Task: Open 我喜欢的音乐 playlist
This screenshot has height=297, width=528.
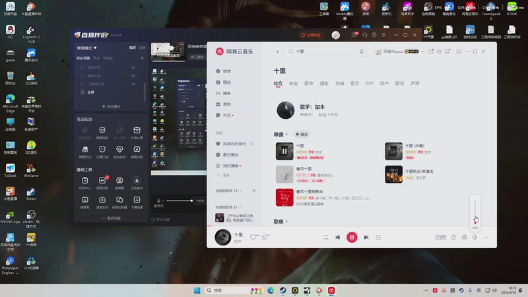Action: click(234, 144)
